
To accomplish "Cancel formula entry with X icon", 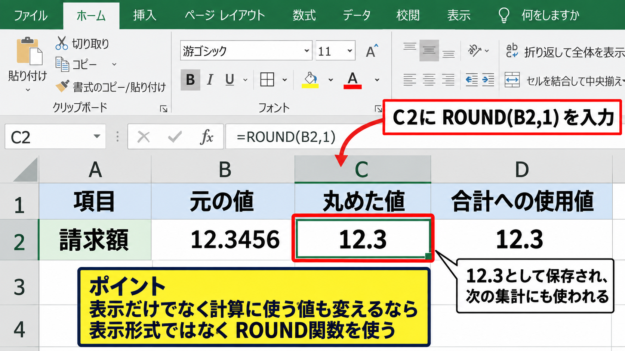I will coord(144,137).
